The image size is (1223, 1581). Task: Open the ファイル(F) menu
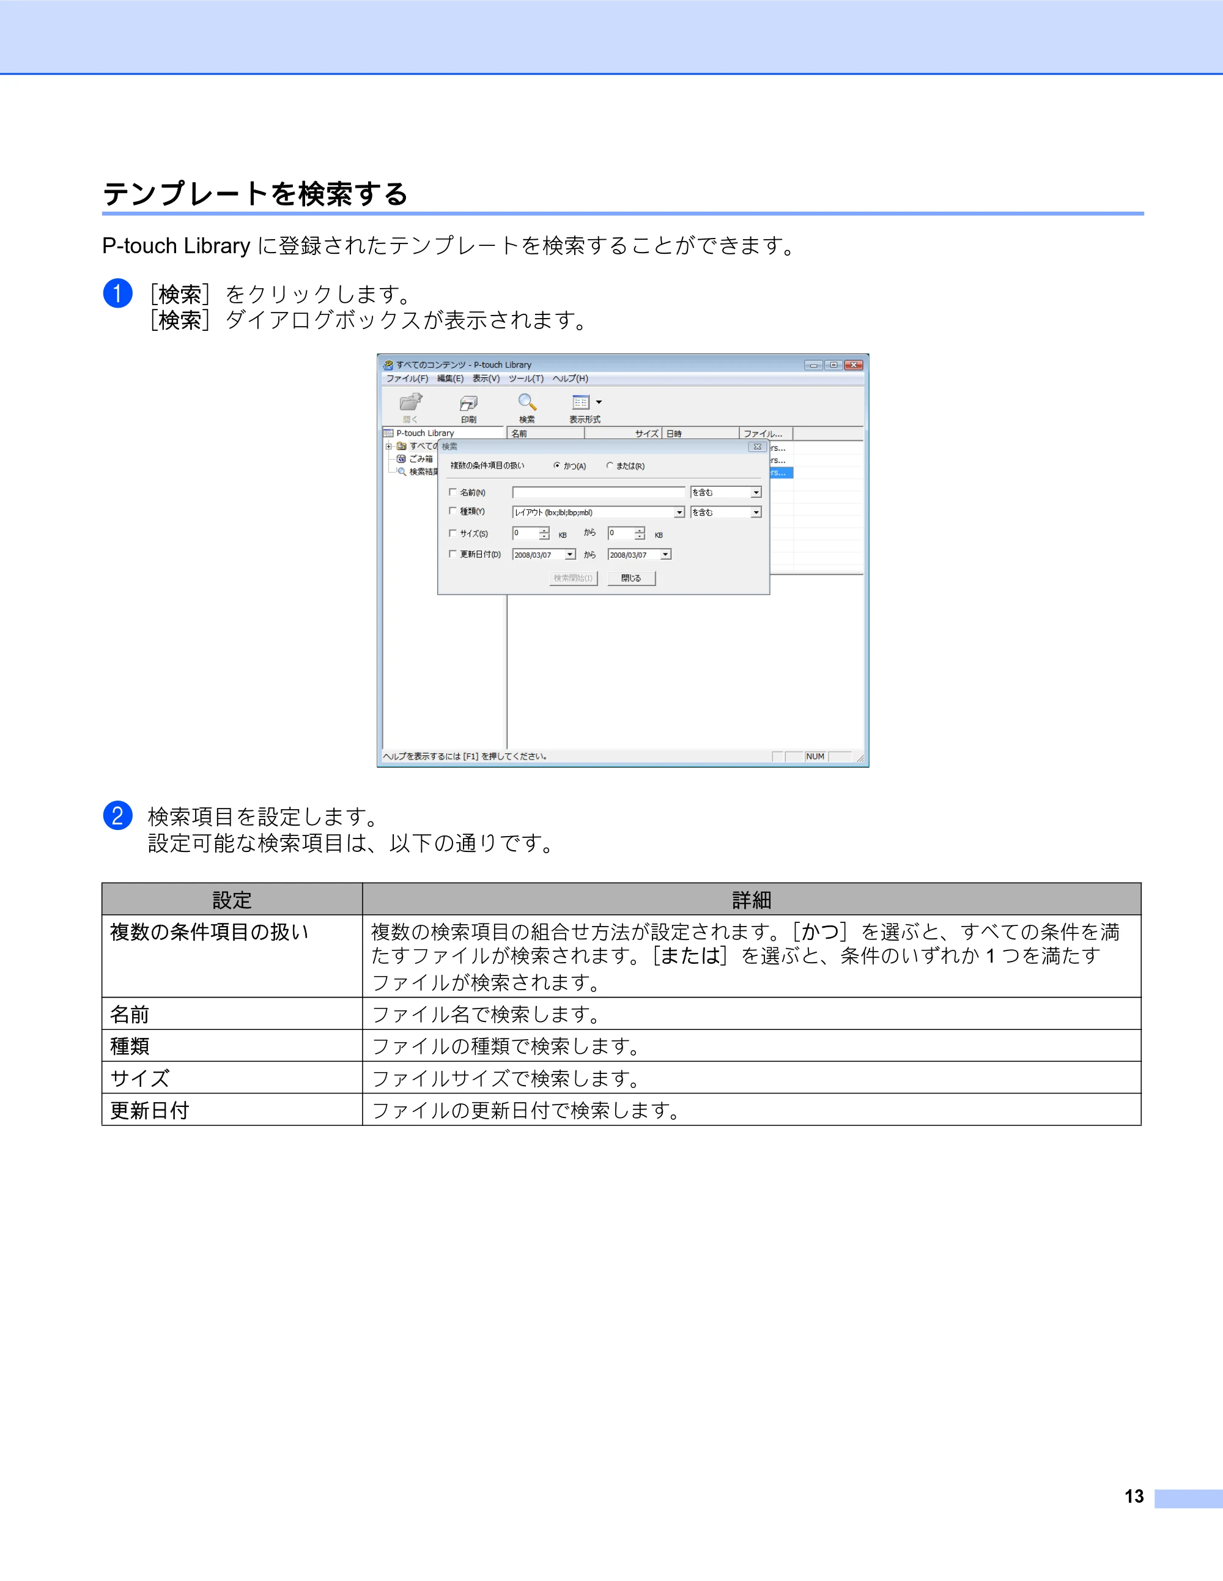click(407, 379)
